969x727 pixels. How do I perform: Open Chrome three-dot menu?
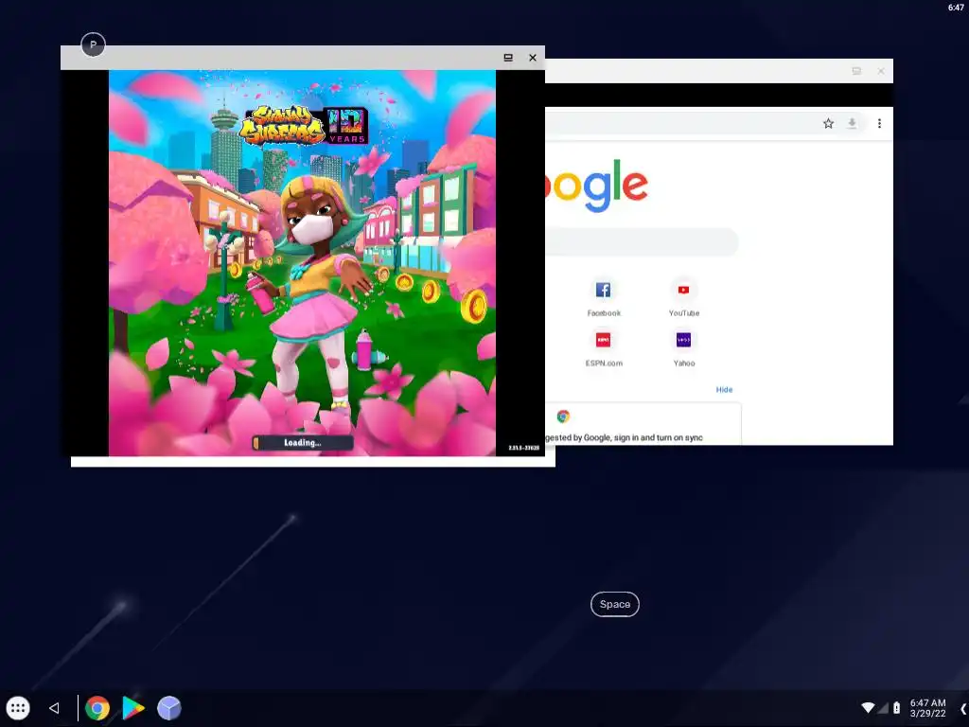tap(879, 124)
